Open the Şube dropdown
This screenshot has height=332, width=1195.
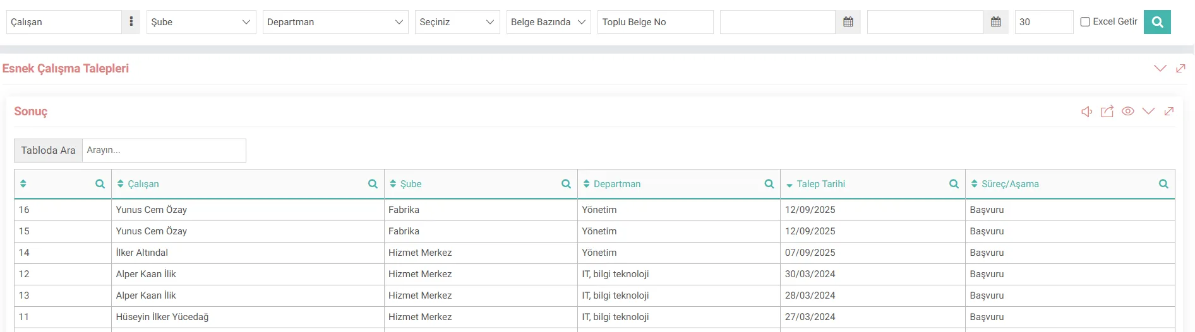coord(201,22)
